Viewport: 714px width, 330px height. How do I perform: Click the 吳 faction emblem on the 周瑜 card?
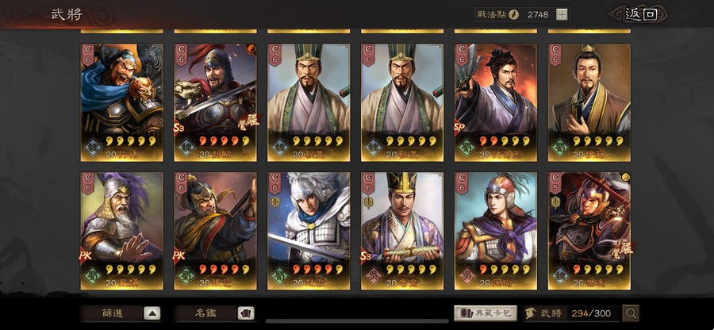[469, 276]
